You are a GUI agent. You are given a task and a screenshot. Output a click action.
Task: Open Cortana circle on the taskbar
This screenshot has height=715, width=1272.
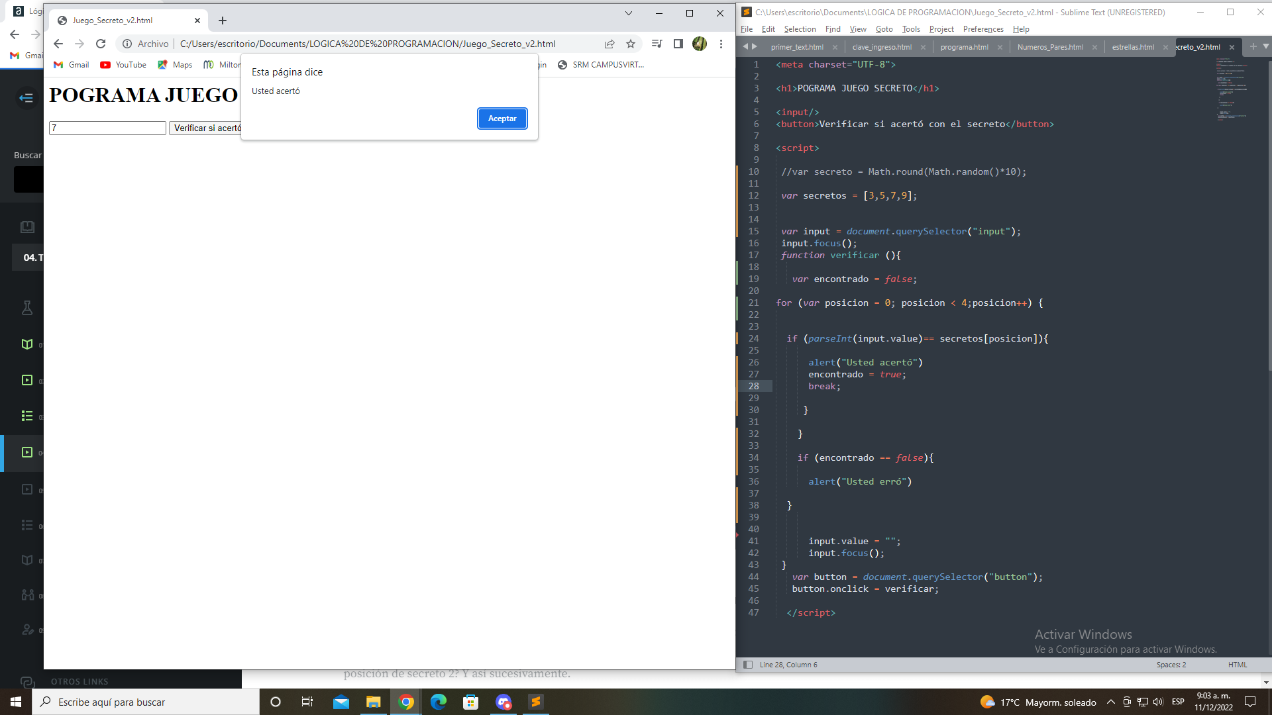click(276, 702)
